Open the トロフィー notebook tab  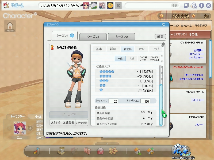pyautogui.click(x=142, y=49)
